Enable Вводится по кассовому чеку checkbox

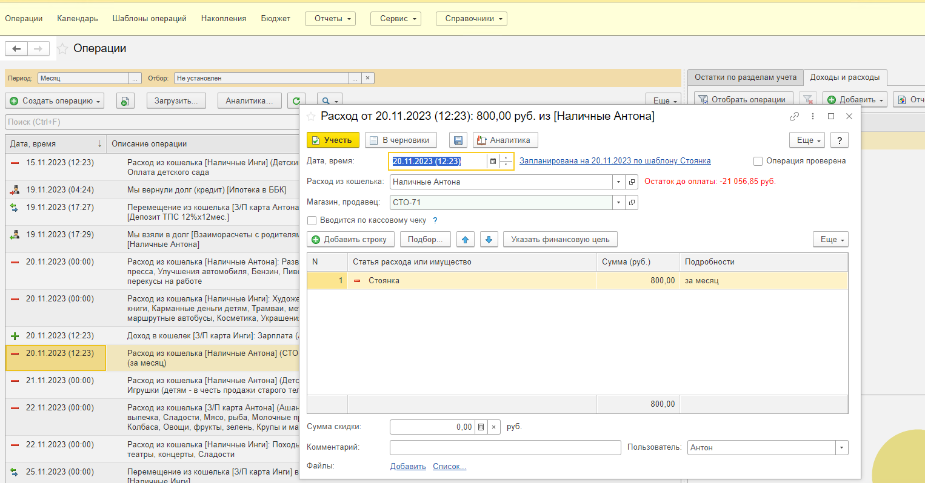[x=312, y=221]
